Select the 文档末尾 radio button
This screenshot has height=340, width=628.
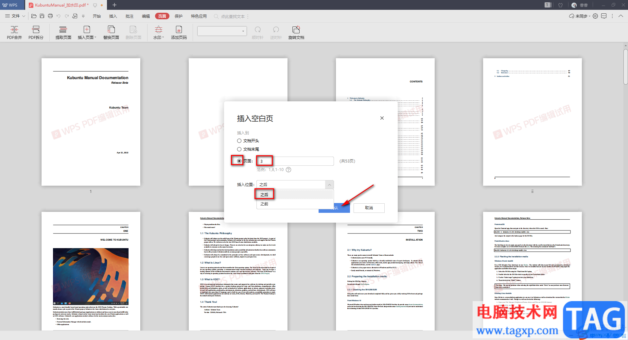(x=239, y=149)
